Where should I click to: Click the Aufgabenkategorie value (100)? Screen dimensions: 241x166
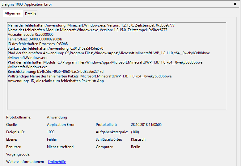pos(135,132)
